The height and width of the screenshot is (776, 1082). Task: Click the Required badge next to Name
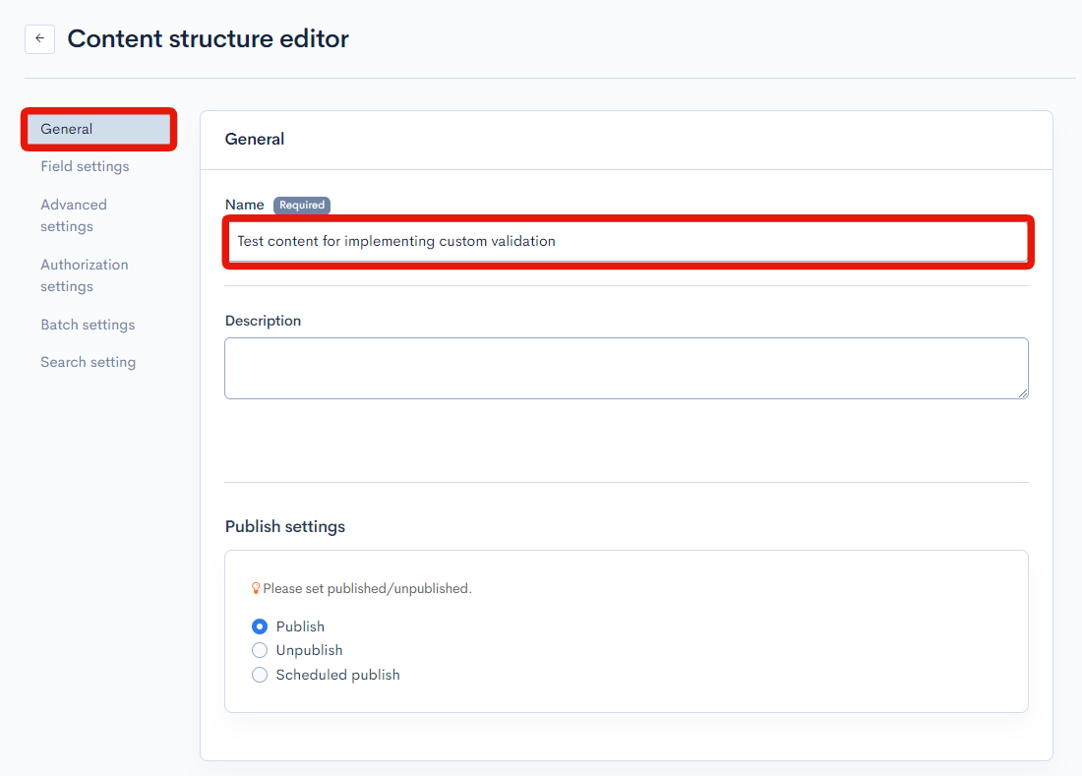[301, 205]
